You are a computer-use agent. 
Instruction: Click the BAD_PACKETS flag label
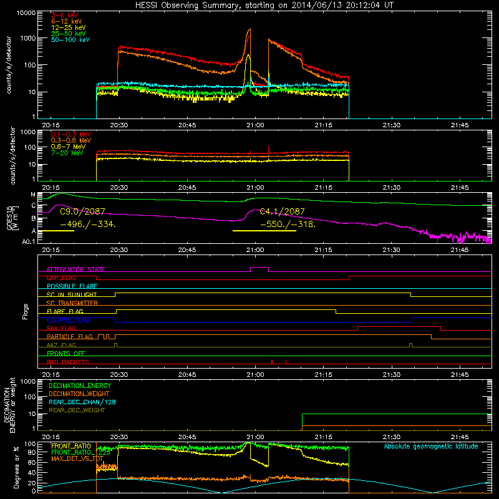click(68, 362)
